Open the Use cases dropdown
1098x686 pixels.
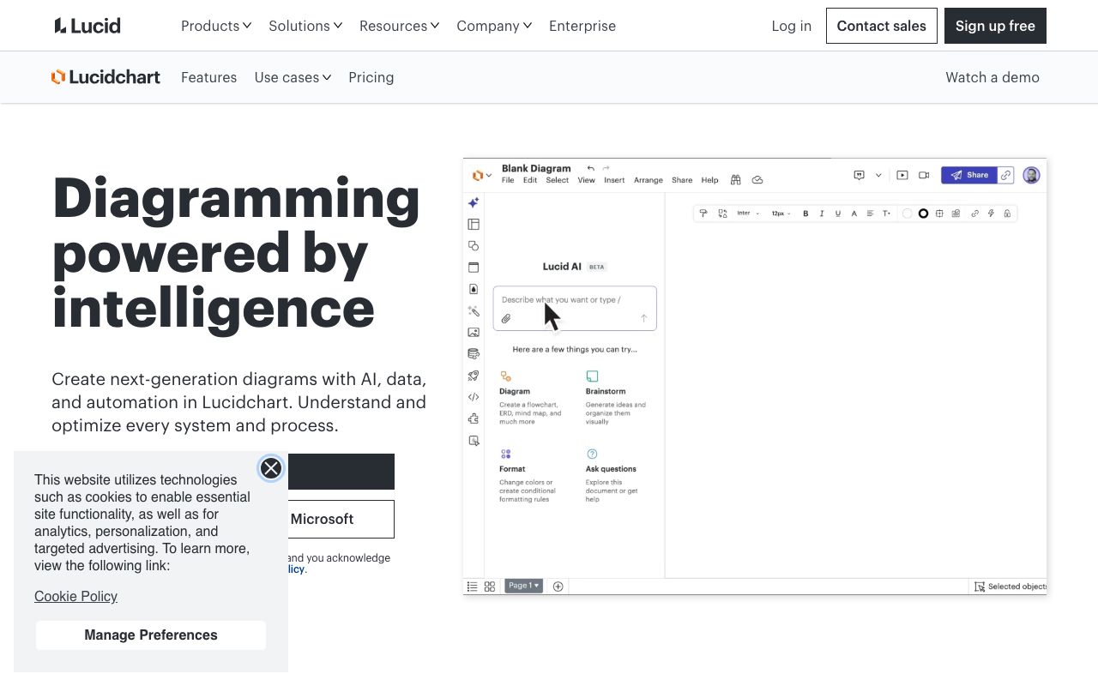[x=293, y=77]
